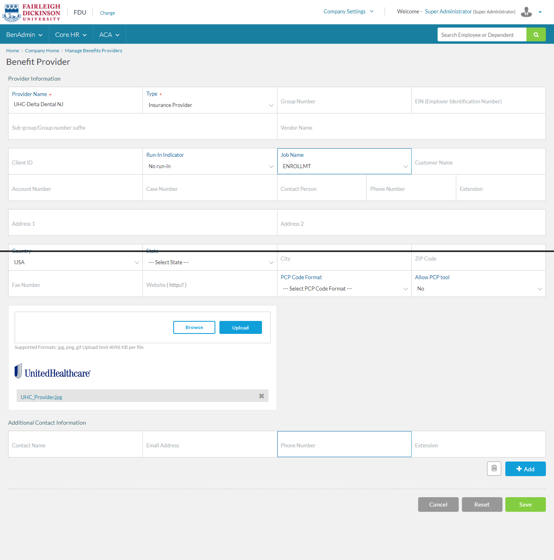Expand the Company Settings menu

click(348, 11)
